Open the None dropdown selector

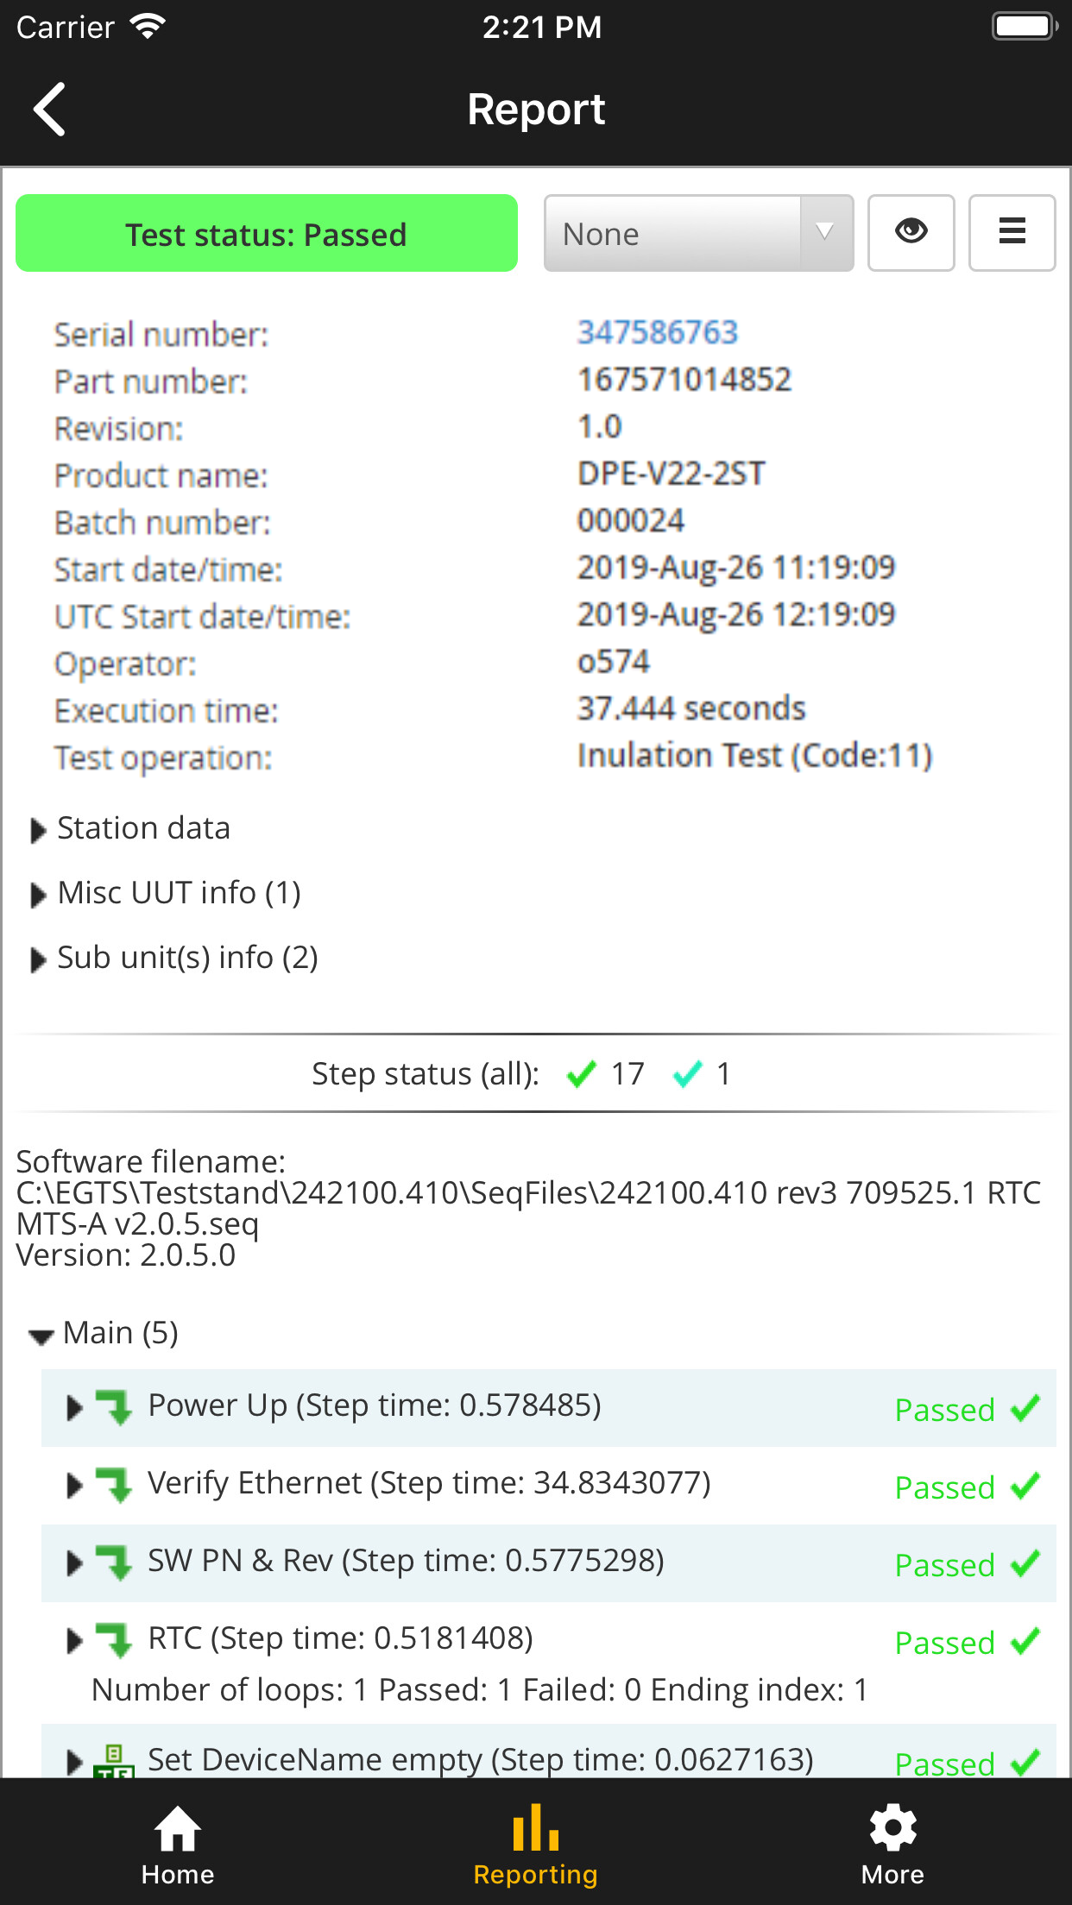pos(698,234)
